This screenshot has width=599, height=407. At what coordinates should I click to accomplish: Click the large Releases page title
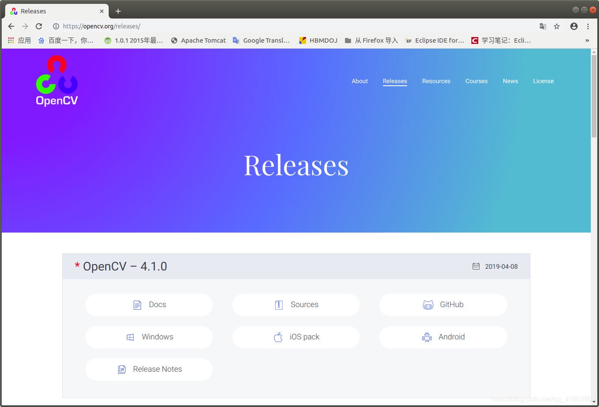click(x=296, y=165)
